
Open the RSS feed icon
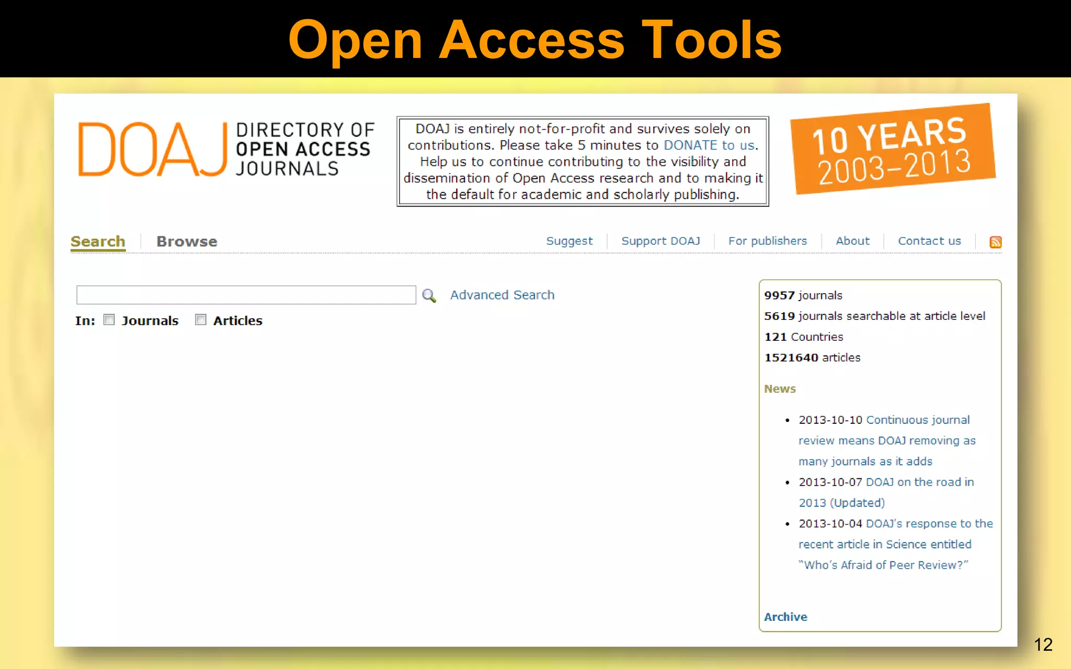click(995, 242)
